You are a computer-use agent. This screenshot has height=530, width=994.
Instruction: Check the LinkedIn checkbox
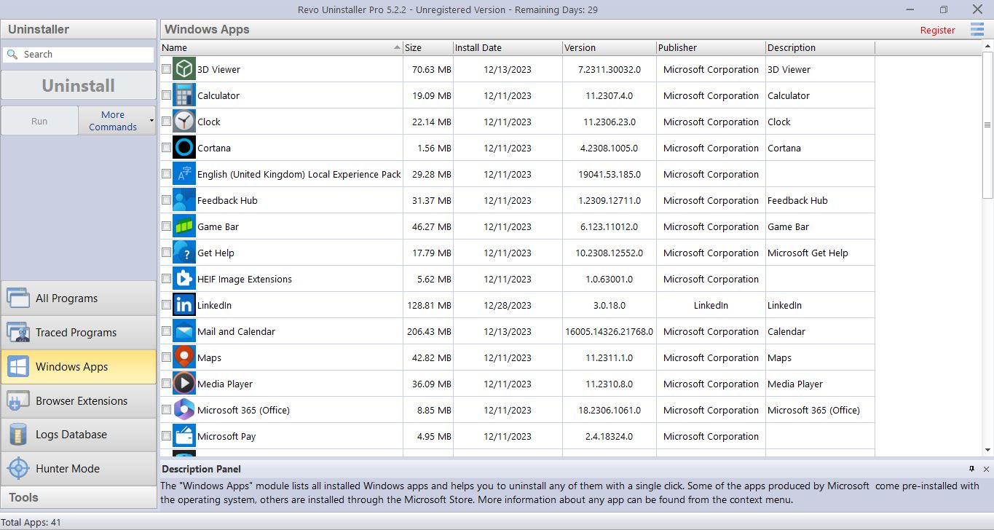coord(166,305)
